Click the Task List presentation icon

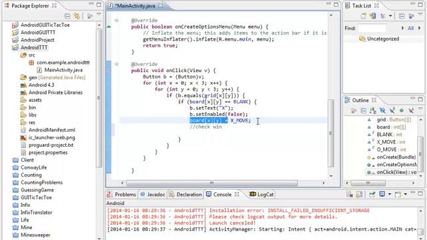tap(383, 16)
